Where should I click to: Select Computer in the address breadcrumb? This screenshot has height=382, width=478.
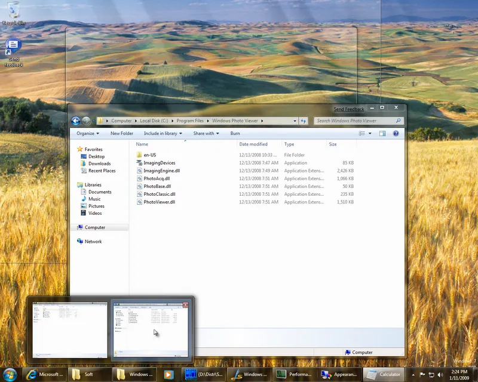click(121, 121)
